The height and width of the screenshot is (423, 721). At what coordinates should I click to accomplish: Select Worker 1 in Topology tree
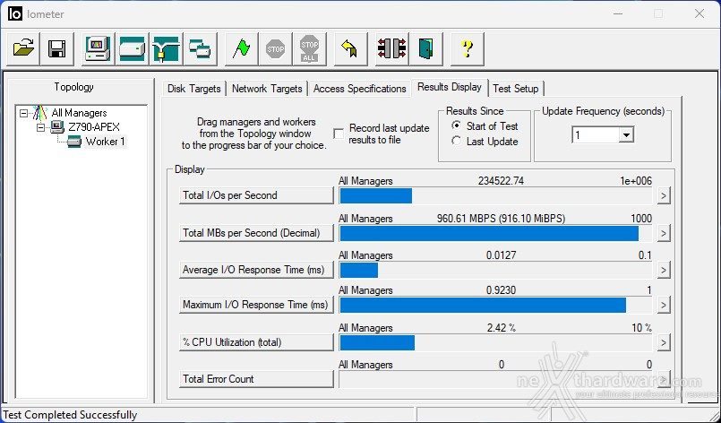coord(106,142)
